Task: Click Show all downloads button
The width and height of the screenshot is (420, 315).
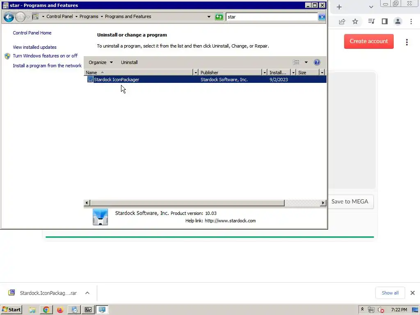Action: (x=390, y=293)
